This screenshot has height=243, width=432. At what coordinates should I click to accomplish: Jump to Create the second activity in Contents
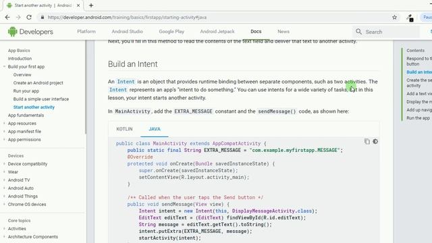[x=419, y=82]
